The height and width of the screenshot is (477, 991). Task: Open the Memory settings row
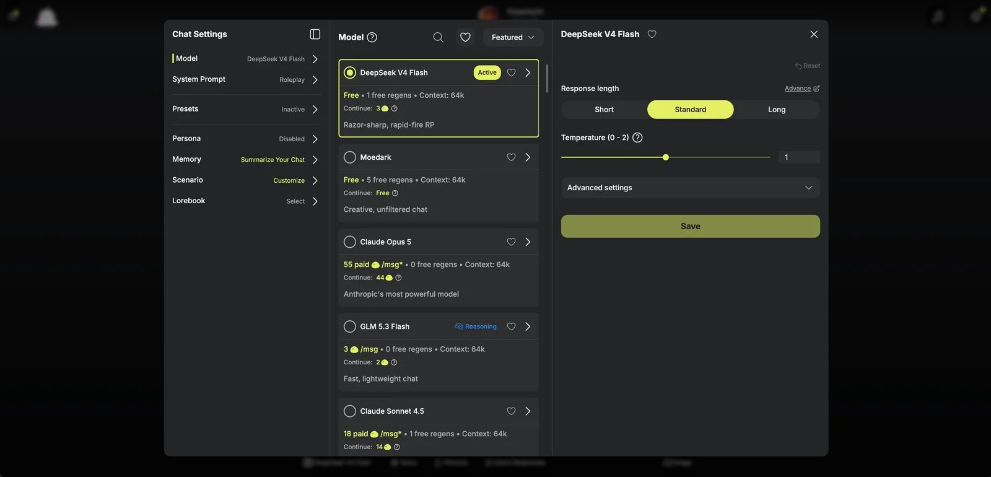click(246, 159)
